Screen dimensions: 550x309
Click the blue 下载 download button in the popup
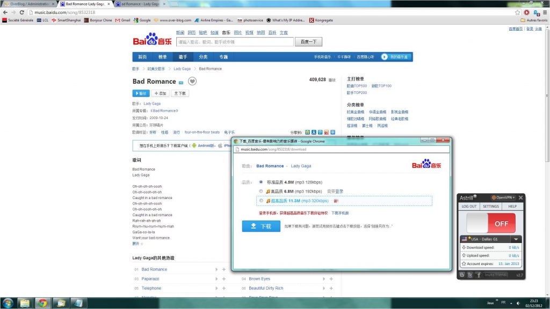pos(261,226)
